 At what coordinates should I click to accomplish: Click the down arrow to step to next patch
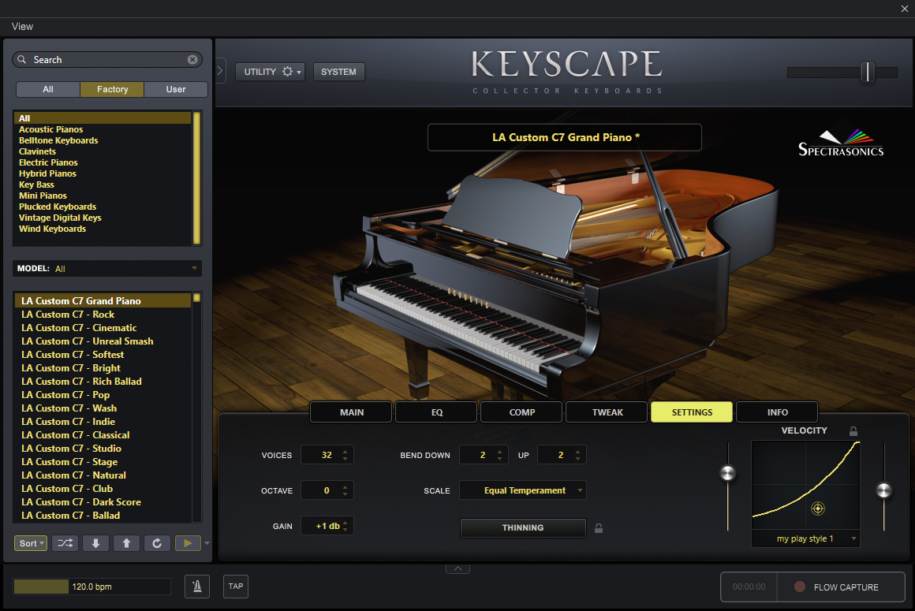coord(95,543)
